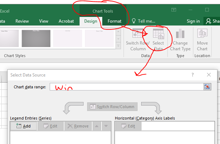Click the Chart data range field
This screenshot has width=220, height=144.
pyautogui.click(x=126, y=87)
